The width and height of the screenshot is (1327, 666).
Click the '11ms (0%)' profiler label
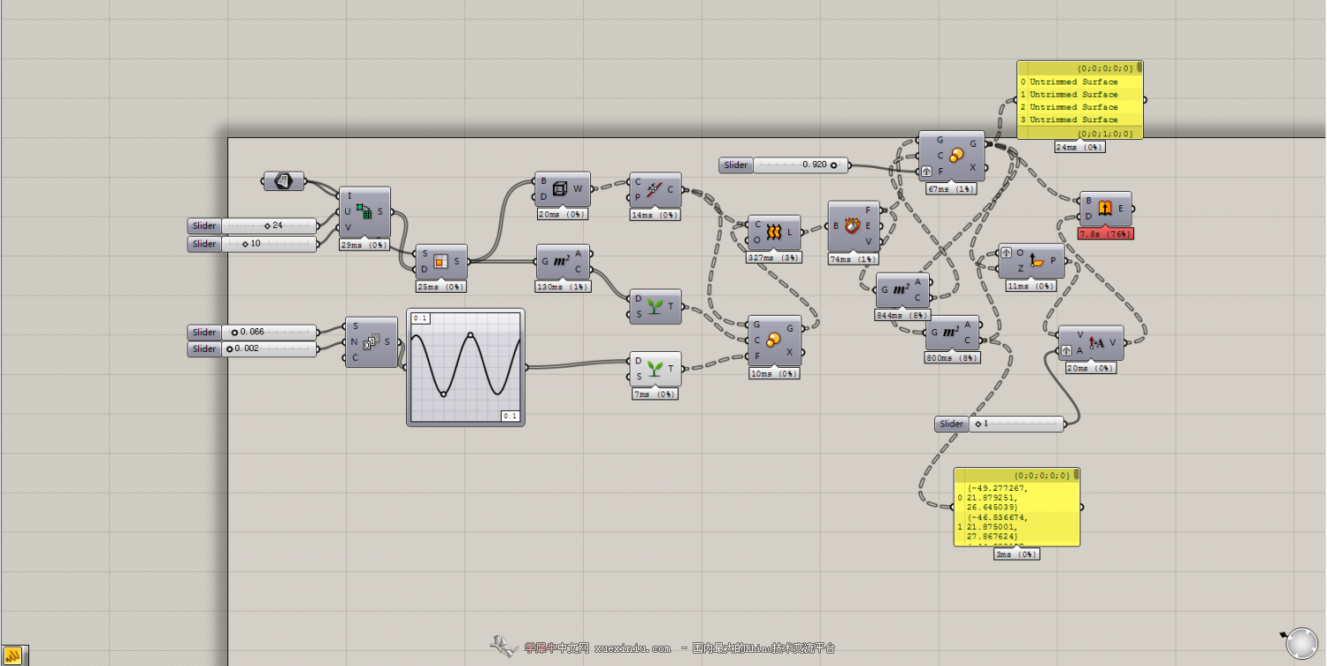[x=1032, y=286]
